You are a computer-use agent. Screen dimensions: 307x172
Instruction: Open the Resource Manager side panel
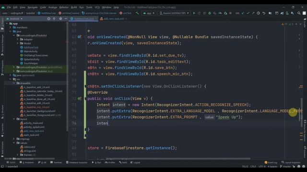pos(2,45)
